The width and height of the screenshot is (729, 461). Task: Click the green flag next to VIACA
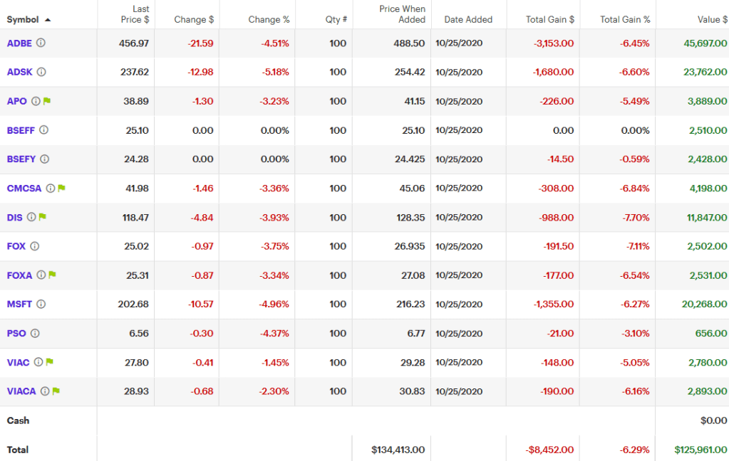click(x=56, y=391)
